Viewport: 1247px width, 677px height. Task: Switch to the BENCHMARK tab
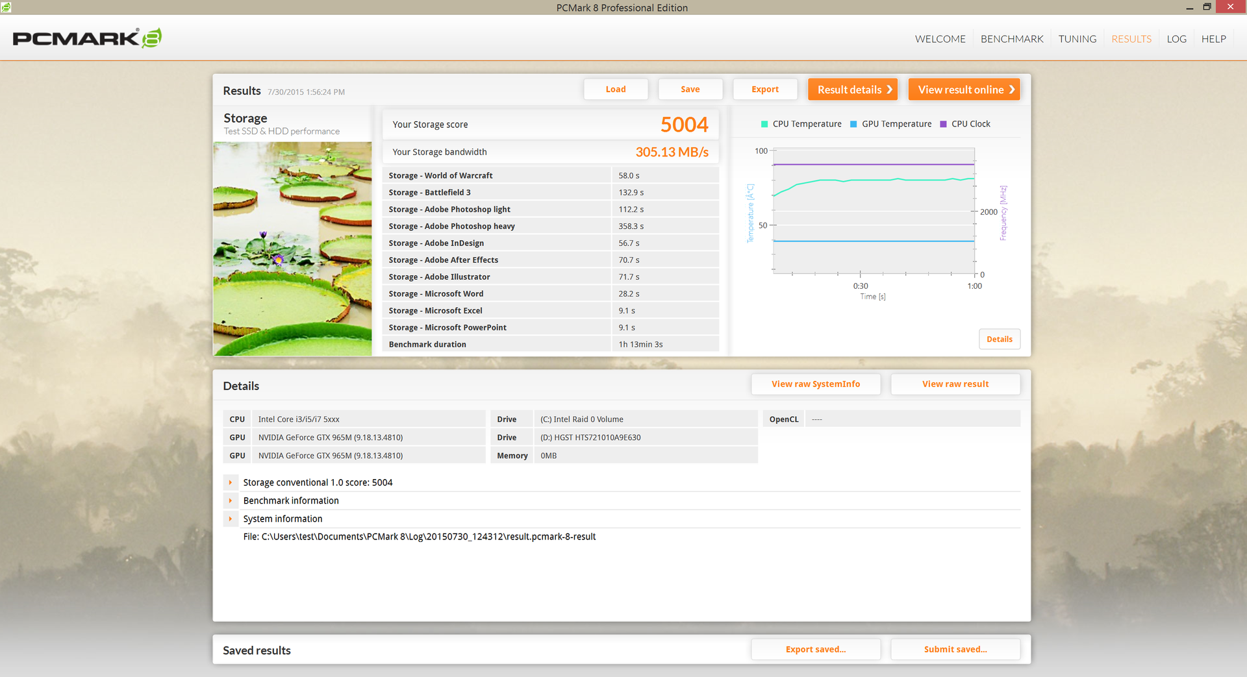1012,39
